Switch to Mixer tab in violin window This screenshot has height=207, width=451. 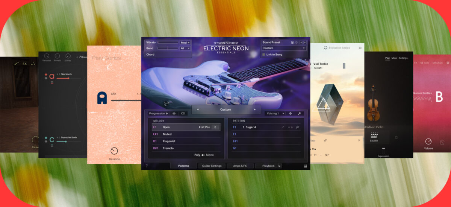point(394,58)
